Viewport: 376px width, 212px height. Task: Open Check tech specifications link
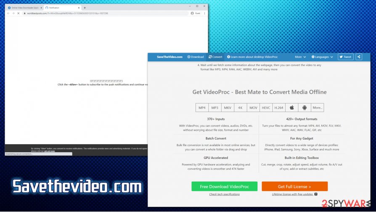pyautogui.click(x=225, y=194)
